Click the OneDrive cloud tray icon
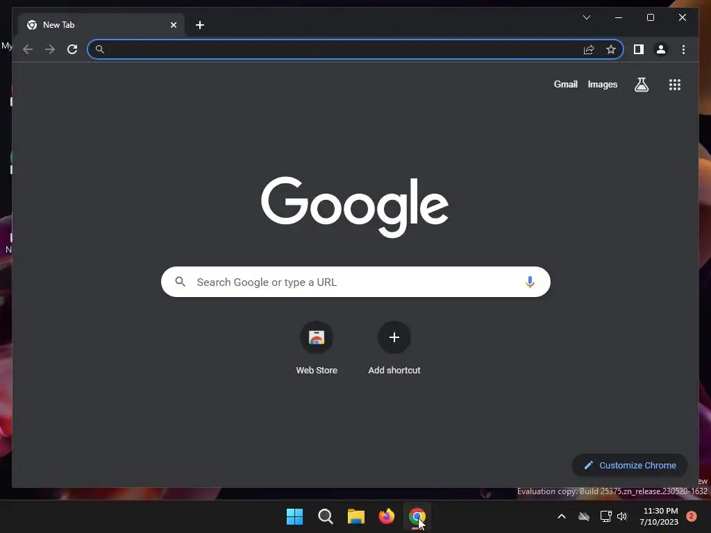 pyautogui.click(x=584, y=516)
